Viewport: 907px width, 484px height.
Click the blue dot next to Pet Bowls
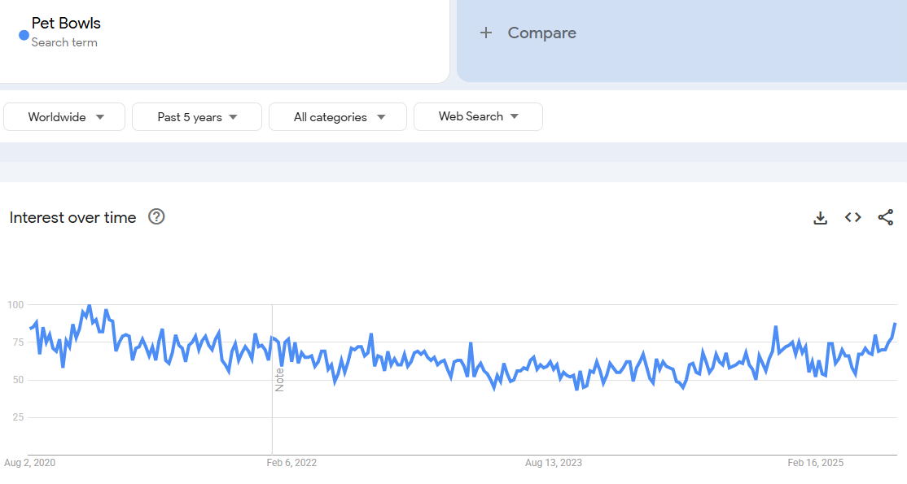tap(24, 35)
